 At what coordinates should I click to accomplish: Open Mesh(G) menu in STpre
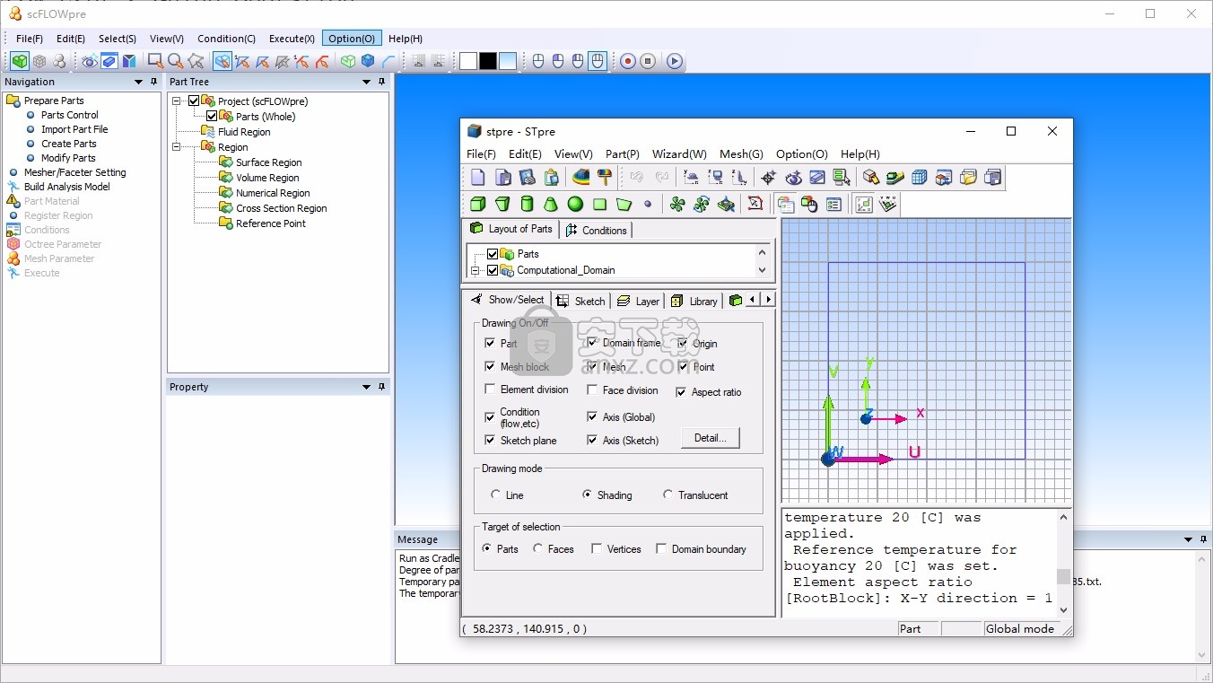click(741, 154)
